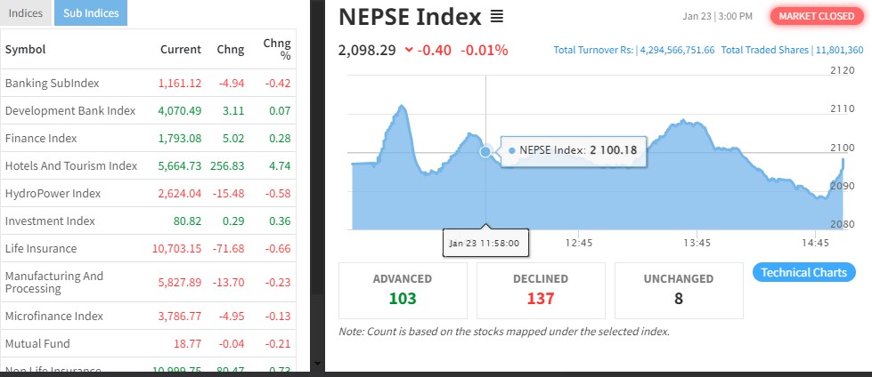Sort by the Symbol column header

coord(25,50)
